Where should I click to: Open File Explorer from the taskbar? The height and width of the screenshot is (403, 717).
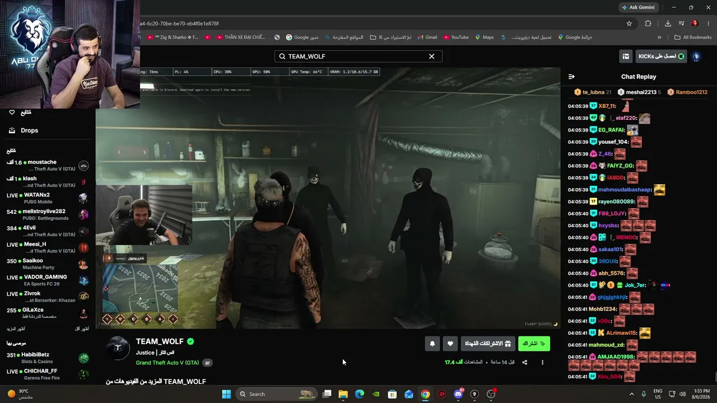[343, 394]
